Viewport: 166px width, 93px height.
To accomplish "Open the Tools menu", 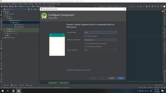I will (44, 4).
